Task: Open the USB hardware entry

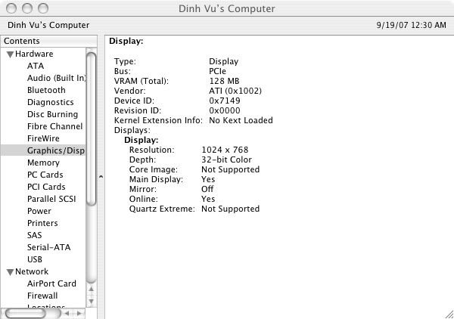Action: 35,259
